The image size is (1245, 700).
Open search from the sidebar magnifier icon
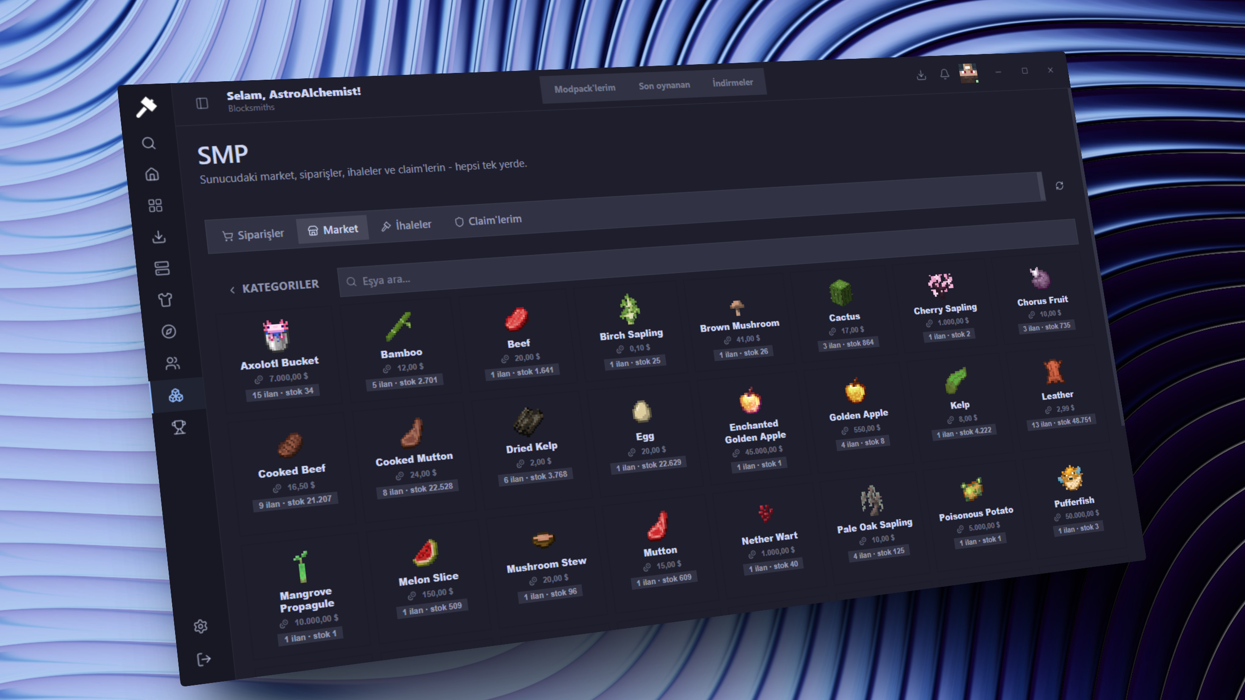[x=149, y=143]
